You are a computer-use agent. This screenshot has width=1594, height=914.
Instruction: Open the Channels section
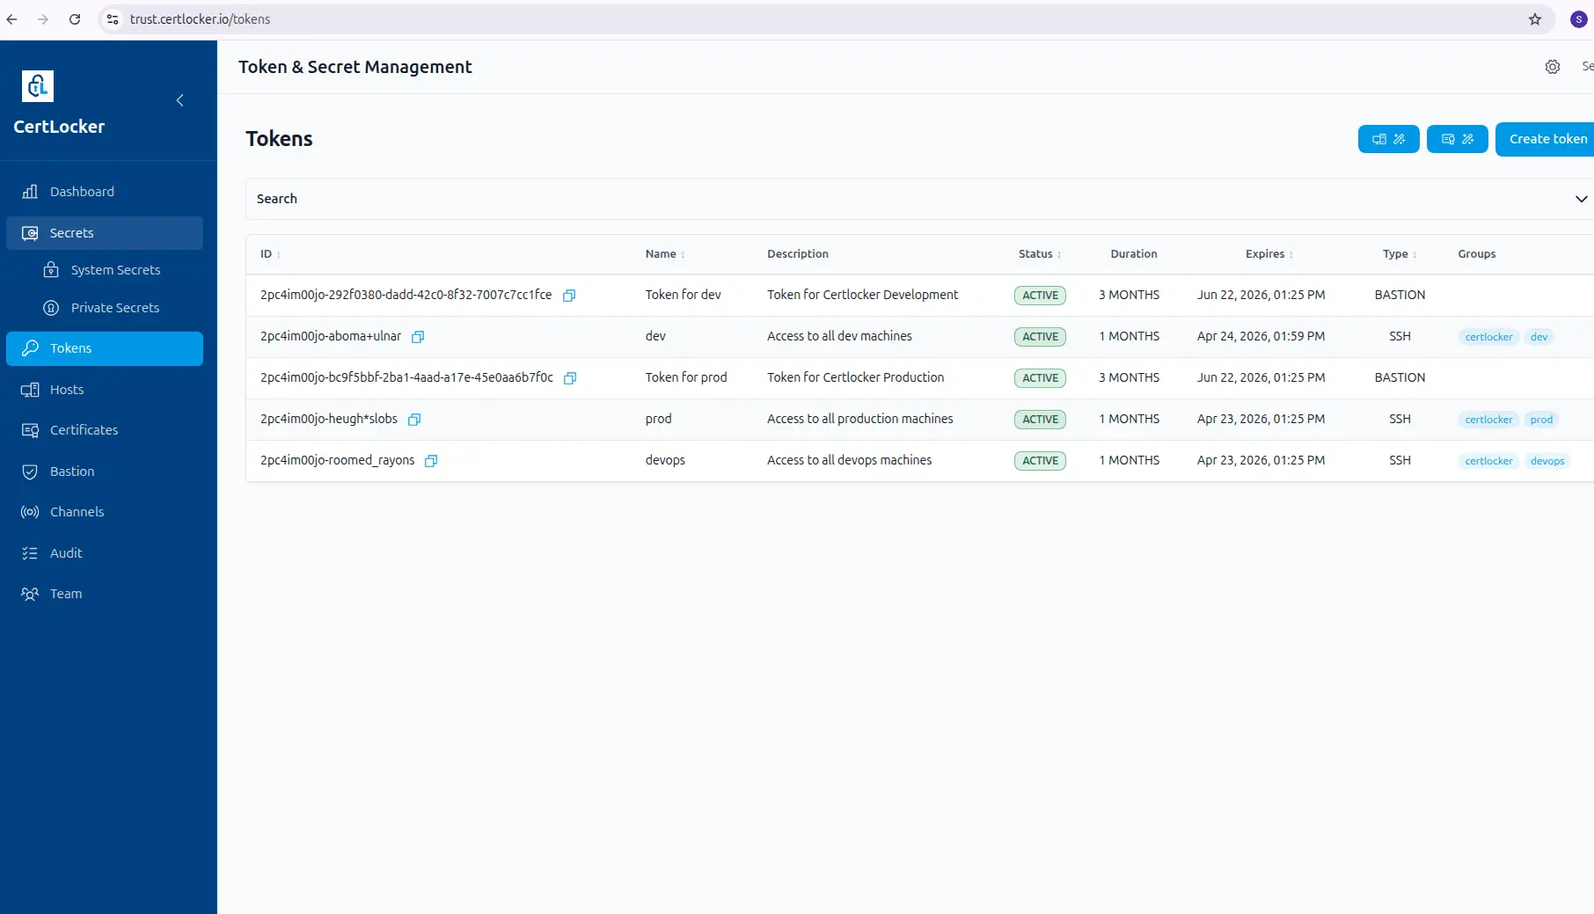[105, 512]
